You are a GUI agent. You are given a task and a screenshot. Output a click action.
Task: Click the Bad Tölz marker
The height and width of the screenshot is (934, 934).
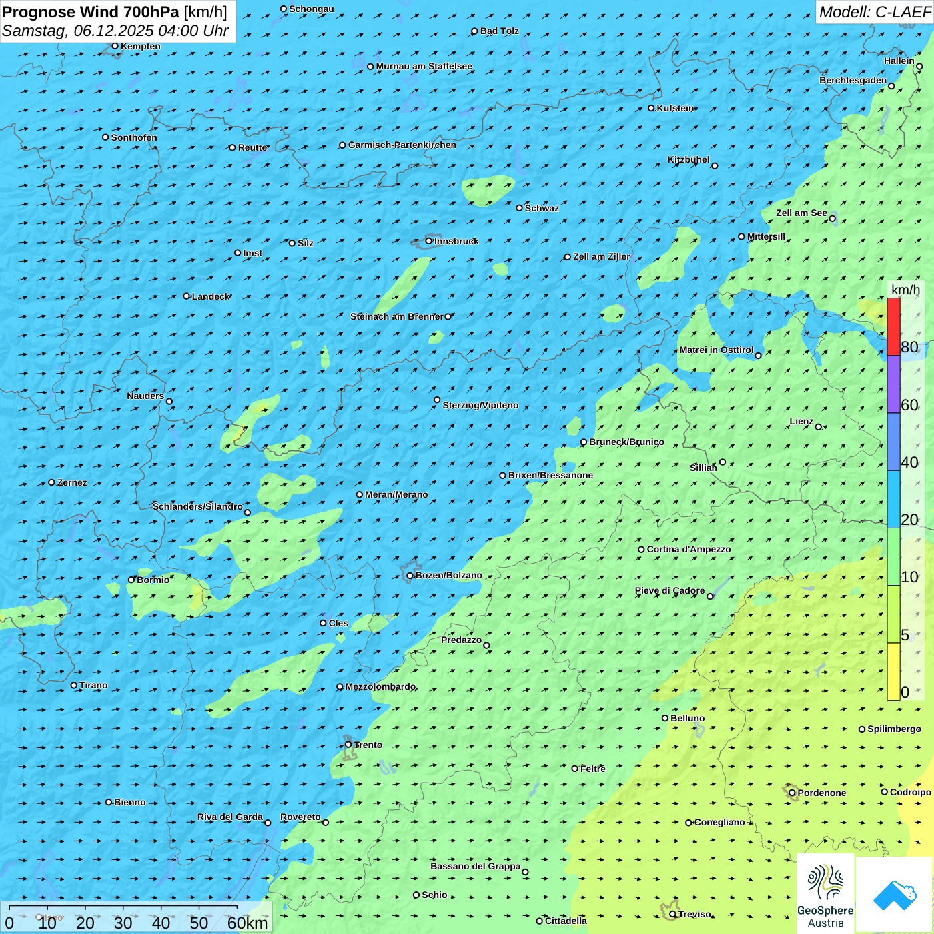(x=474, y=31)
